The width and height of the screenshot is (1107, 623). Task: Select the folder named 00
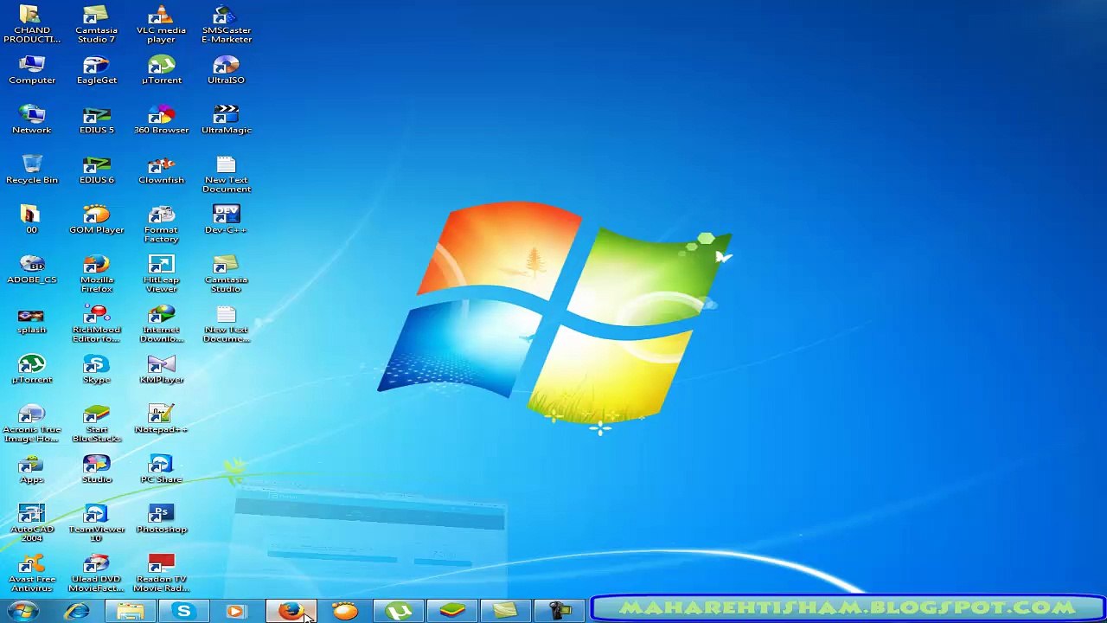(x=32, y=220)
